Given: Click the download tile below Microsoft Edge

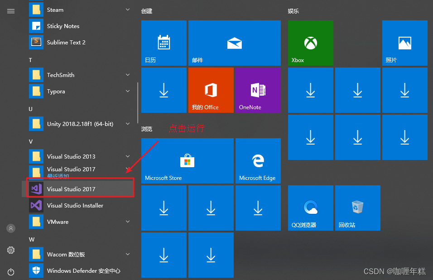Looking at the screenshot, I should [258, 208].
